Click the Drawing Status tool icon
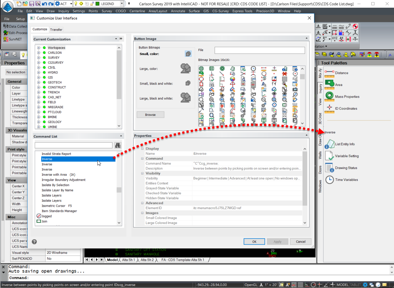 pyautogui.click(x=329, y=168)
